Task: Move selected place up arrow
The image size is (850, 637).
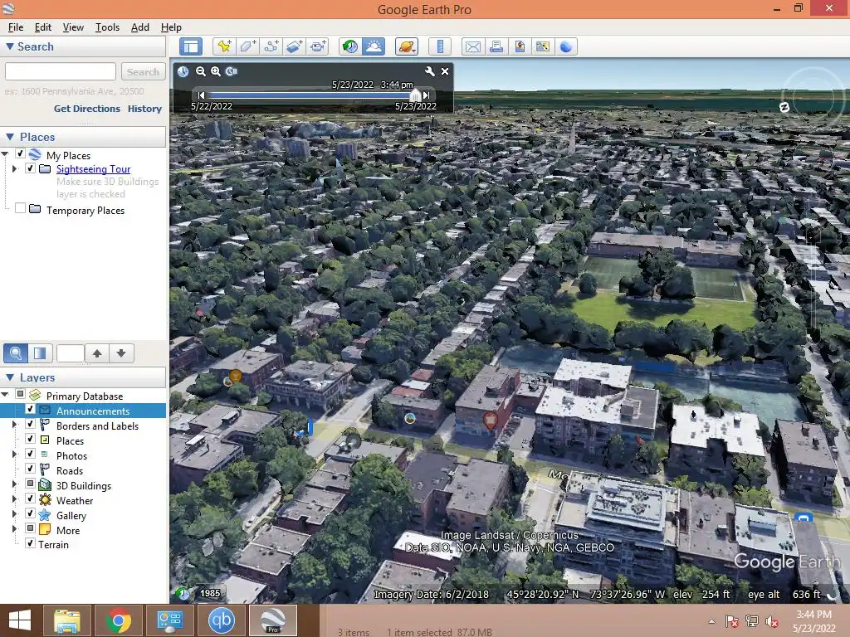Action: (97, 353)
